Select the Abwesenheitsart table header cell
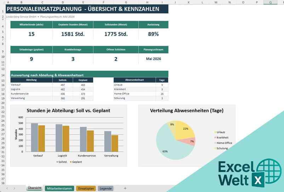Screen dimensions: 284x192 (x=135, y=80)
